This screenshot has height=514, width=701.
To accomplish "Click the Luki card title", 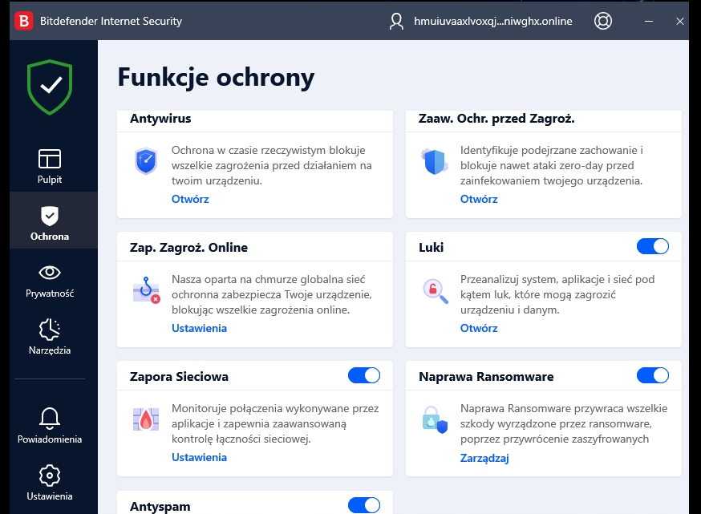I will pos(431,247).
